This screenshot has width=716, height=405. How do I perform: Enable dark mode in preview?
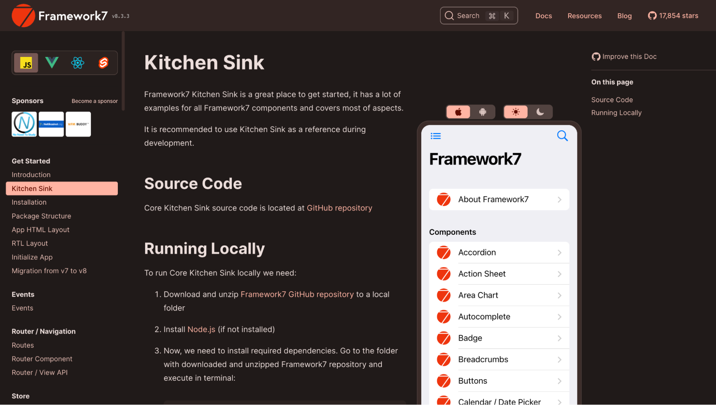click(x=540, y=112)
